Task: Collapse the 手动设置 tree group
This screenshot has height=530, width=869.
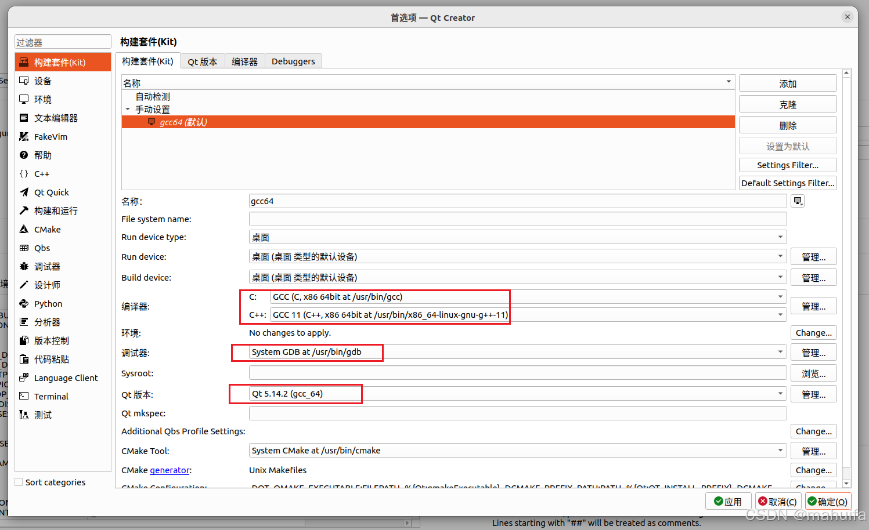Action: [x=128, y=110]
